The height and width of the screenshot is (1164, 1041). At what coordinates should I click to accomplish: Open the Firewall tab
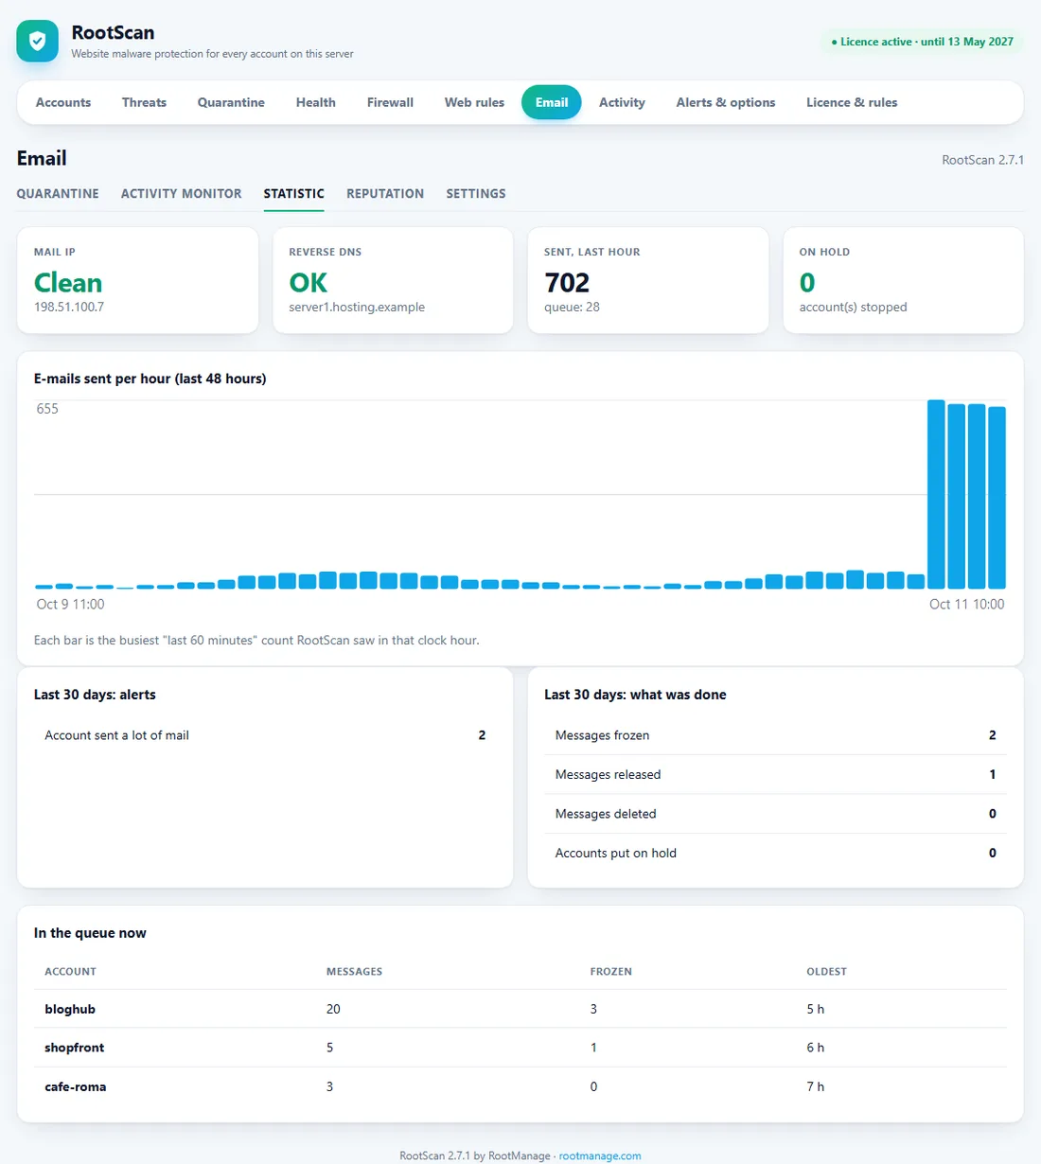coord(390,102)
